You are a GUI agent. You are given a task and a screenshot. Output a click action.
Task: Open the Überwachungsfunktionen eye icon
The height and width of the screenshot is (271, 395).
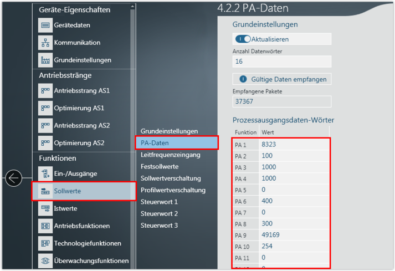point(45,260)
